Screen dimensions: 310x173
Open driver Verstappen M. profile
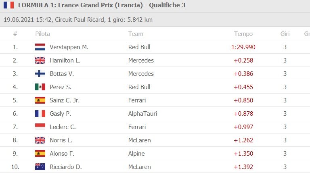click(x=69, y=47)
